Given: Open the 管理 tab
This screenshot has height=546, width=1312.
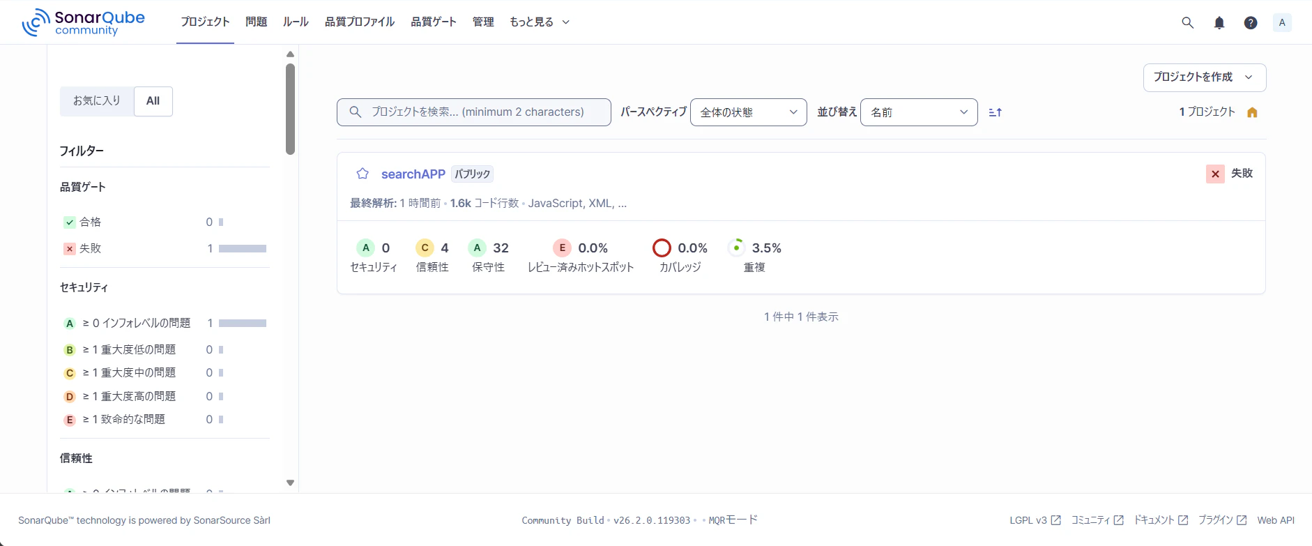Looking at the screenshot, I should pos(483,22).
